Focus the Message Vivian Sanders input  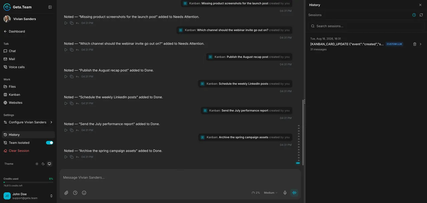click(180, 178)
